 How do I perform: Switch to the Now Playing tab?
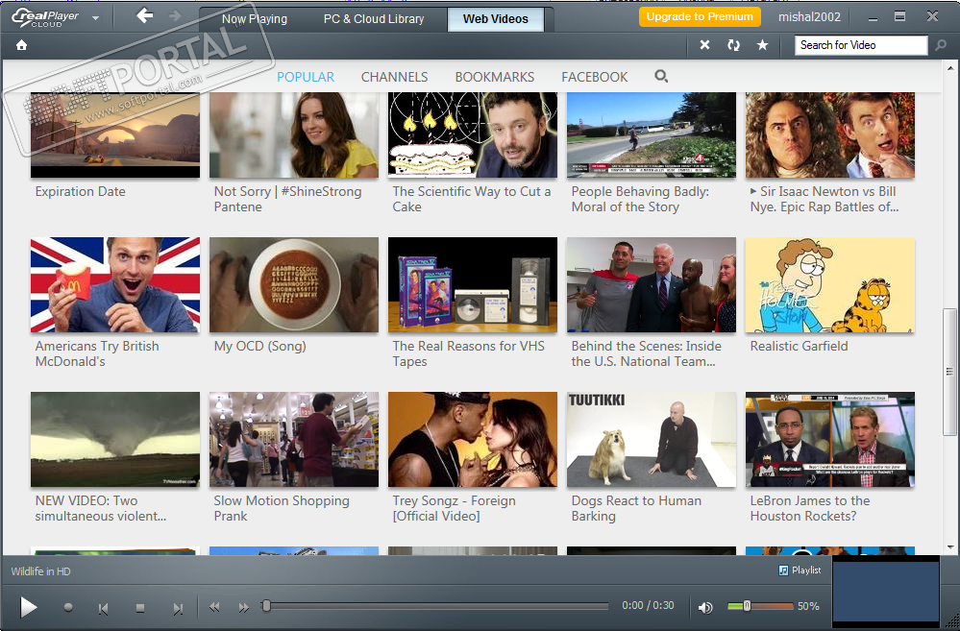[x=254, y=19]
